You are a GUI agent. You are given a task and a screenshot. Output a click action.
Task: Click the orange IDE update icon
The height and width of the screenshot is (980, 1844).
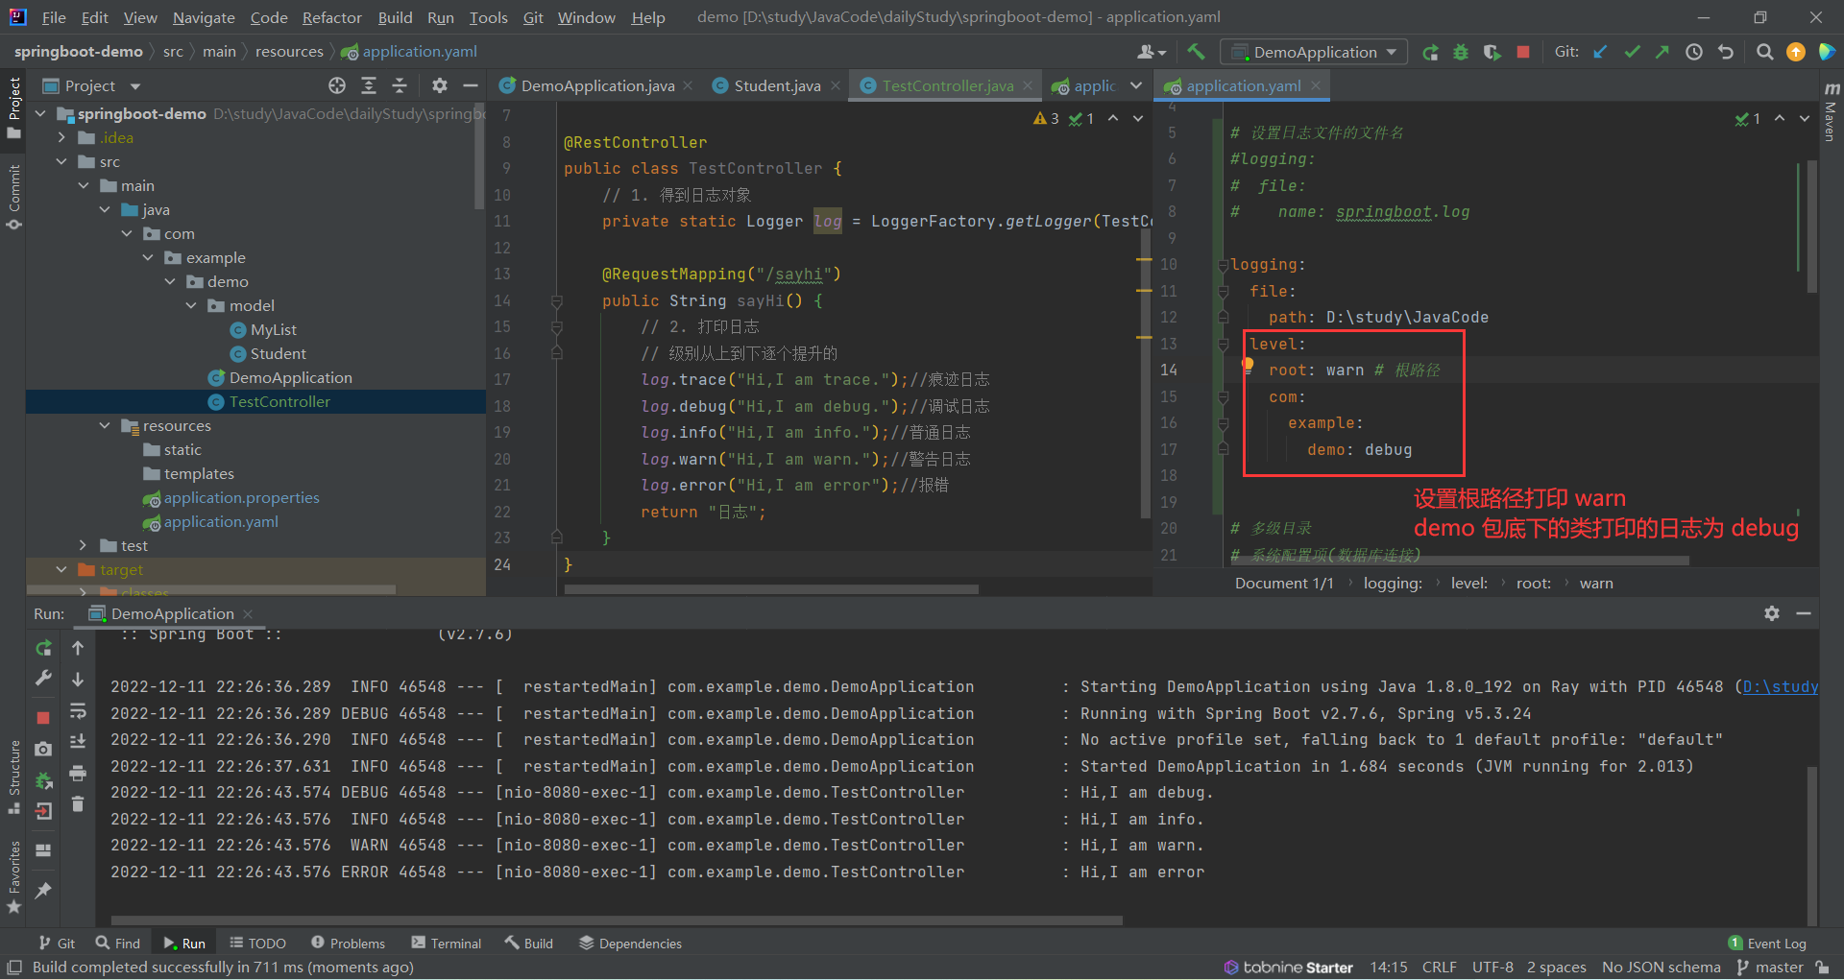[x=1795, y=52]
